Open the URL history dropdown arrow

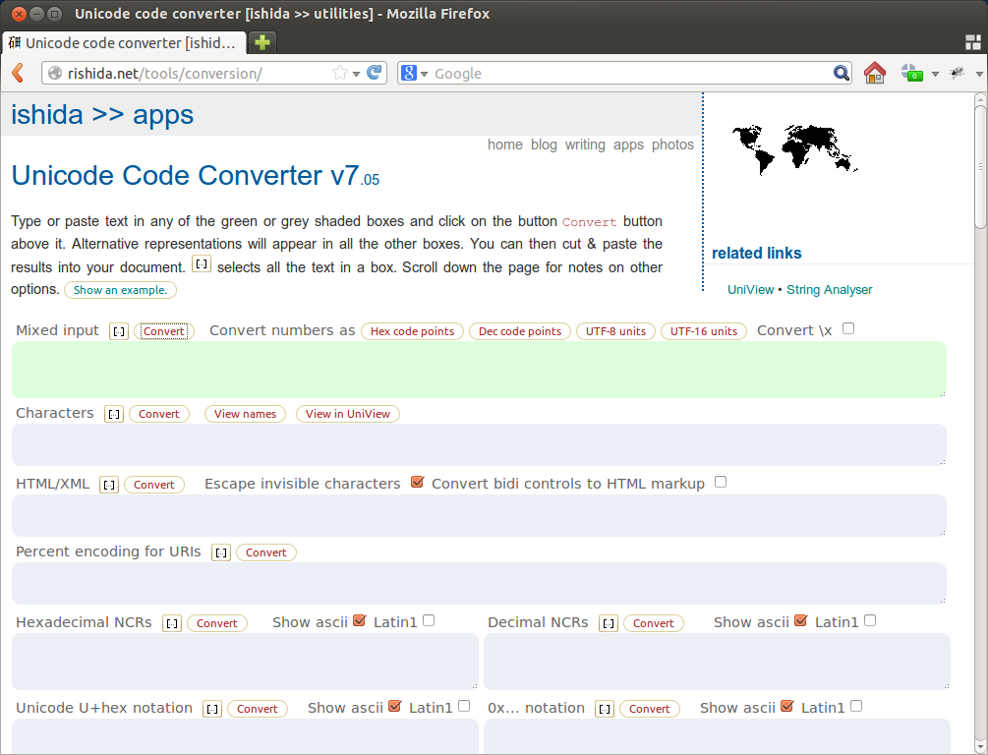tap(356, 74)
